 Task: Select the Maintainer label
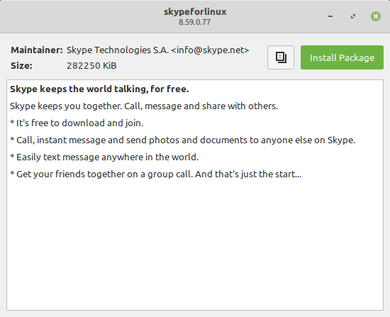click(37, 50)
